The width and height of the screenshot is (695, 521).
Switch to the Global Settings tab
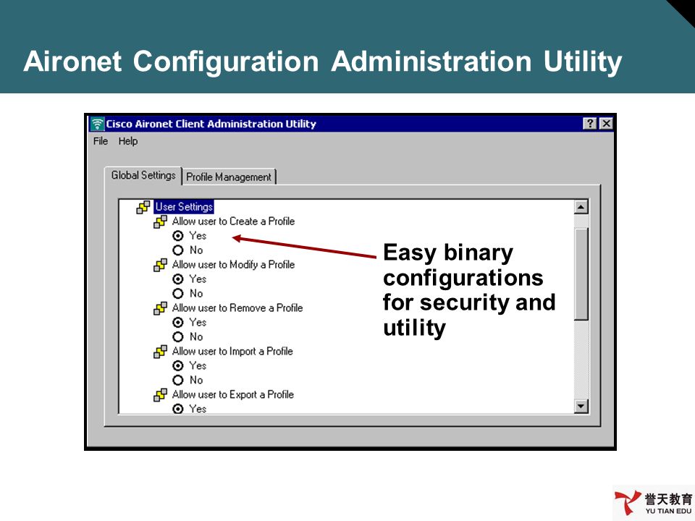coord(143,175)
